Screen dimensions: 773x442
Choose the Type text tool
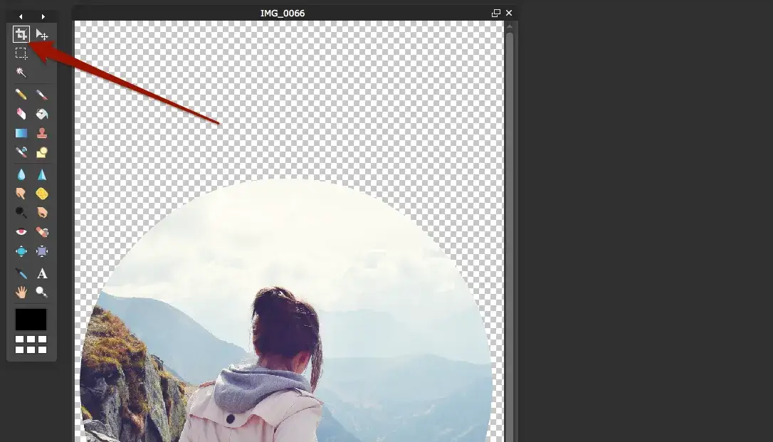(x=42, y=273)
